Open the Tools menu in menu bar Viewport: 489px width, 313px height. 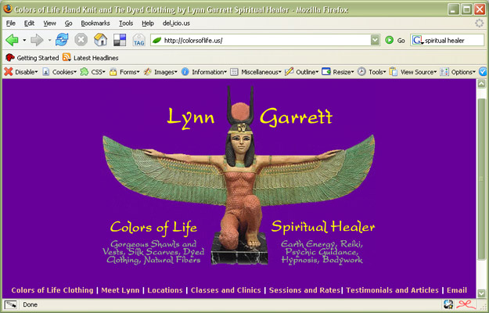coord(125,23)
